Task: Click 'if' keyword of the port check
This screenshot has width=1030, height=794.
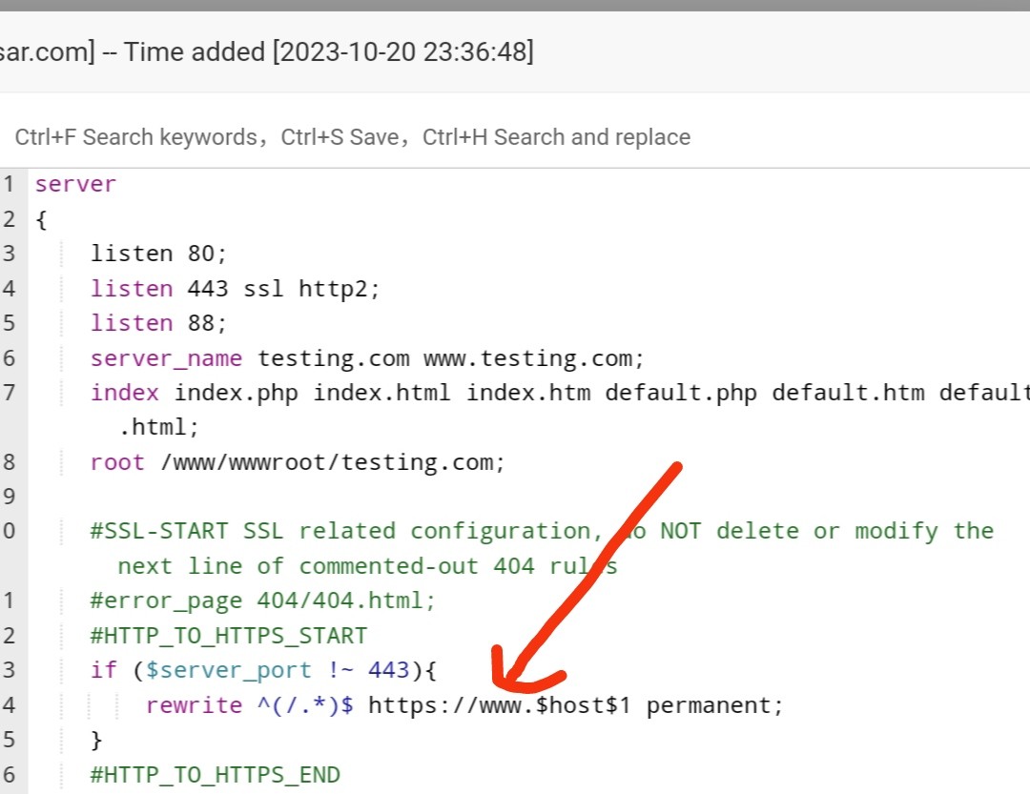Action: [x=104, y=670]
